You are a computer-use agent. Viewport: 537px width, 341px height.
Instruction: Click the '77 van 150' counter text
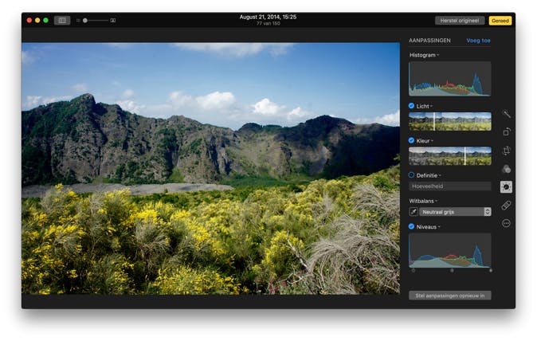tap(268, 24)
